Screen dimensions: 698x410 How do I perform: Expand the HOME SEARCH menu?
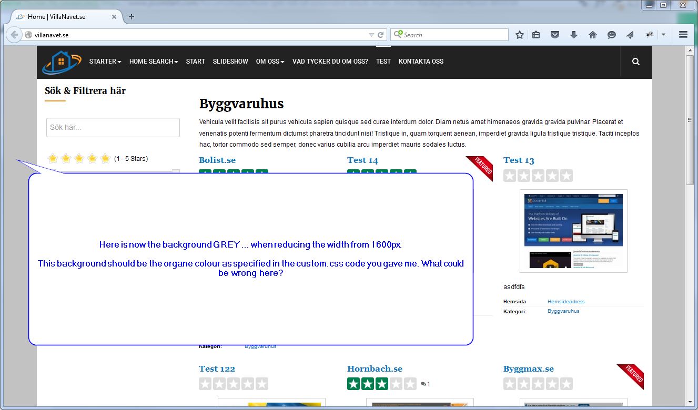pos(154,61)
